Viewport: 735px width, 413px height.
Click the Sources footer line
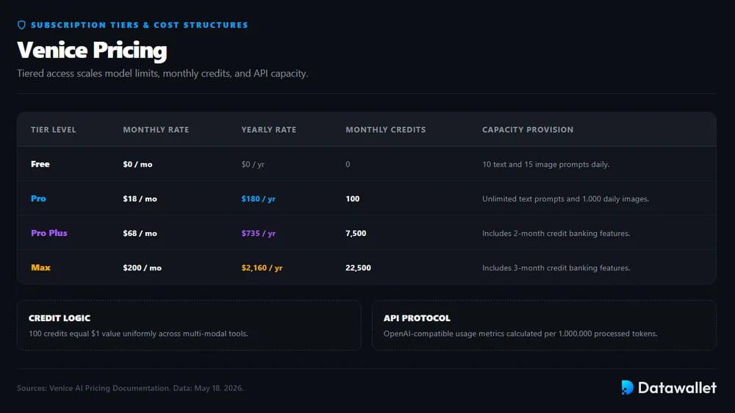pyautogui.click(x=130, y=388)
